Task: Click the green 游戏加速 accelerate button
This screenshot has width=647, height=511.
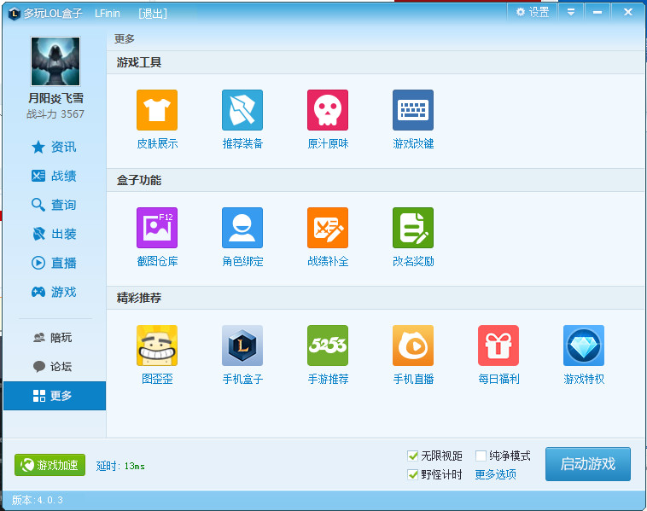Action: click(50, 465)
